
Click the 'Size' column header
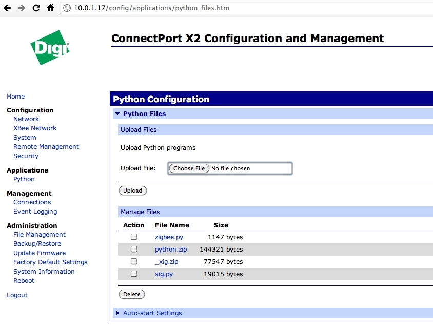pyautogui.click(x=221, y=225)
